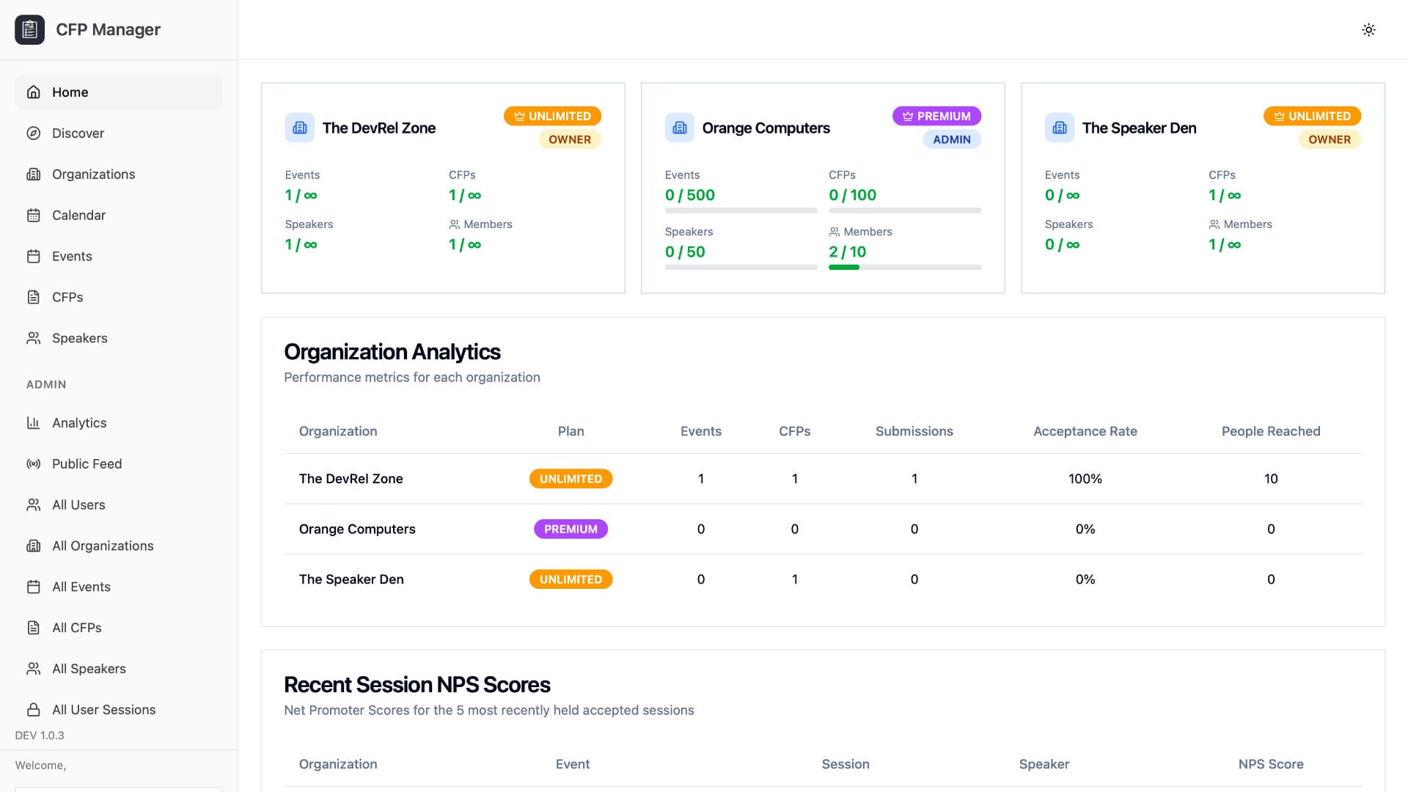Open Analytics using the chart icon
Screen dimensions: 1408x792
click(33, 422)
